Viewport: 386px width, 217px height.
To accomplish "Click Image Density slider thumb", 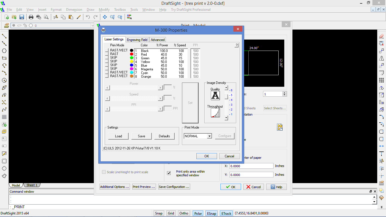I will pyautogui.click(x=226, y=96).
